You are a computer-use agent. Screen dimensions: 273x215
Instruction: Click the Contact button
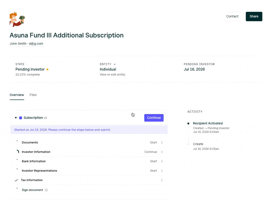point(232,16)
